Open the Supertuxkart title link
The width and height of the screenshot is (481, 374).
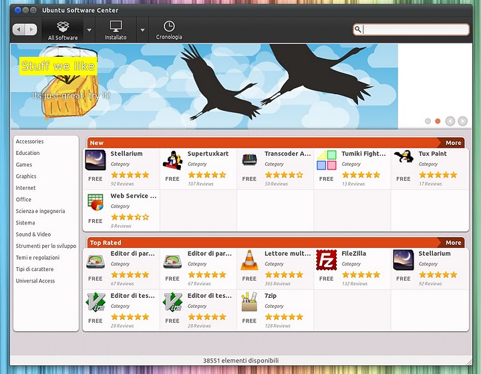click(208, 154)
